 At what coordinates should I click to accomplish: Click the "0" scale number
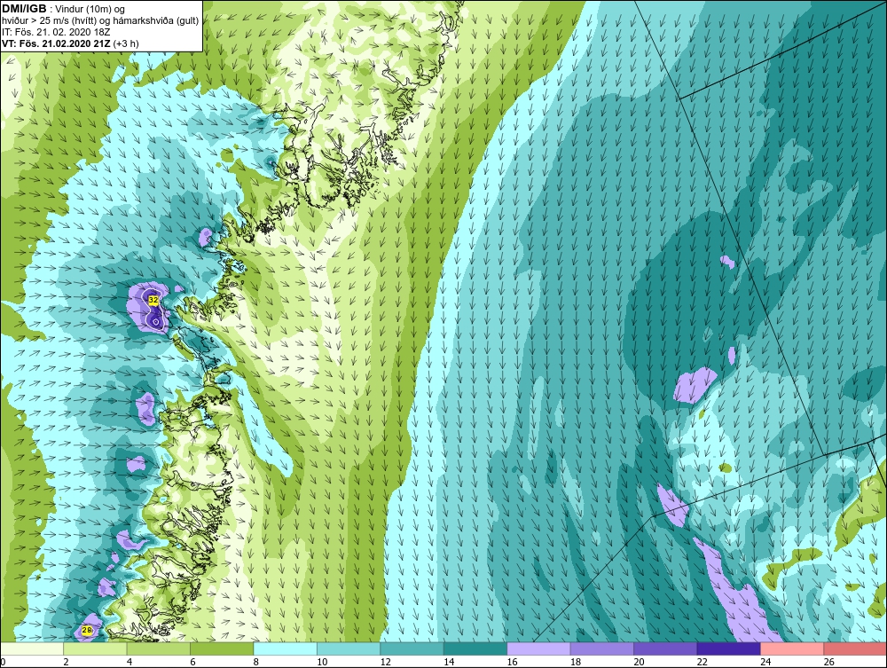(x=3, y=662)
